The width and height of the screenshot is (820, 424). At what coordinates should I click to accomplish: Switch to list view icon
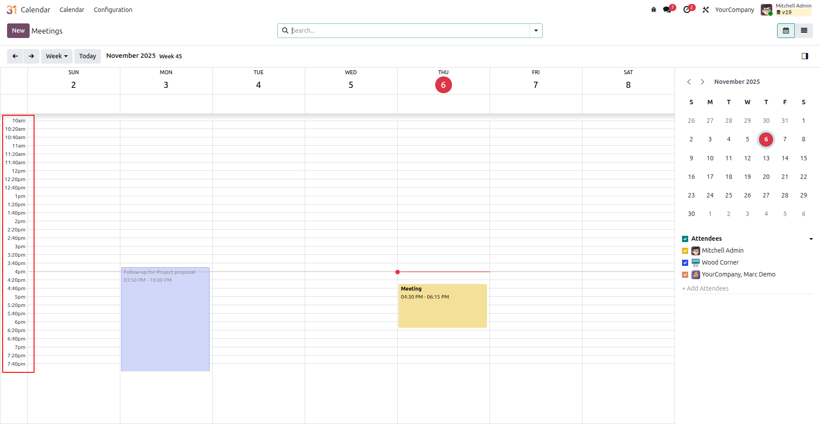click(804, 30)
